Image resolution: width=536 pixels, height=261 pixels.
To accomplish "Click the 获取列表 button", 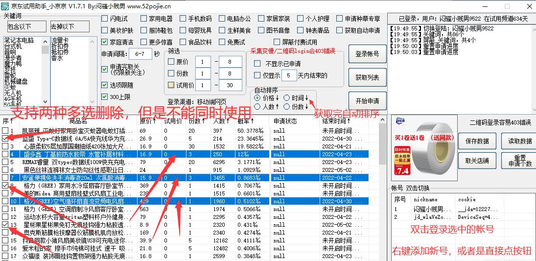I will (x=368, y=77).
